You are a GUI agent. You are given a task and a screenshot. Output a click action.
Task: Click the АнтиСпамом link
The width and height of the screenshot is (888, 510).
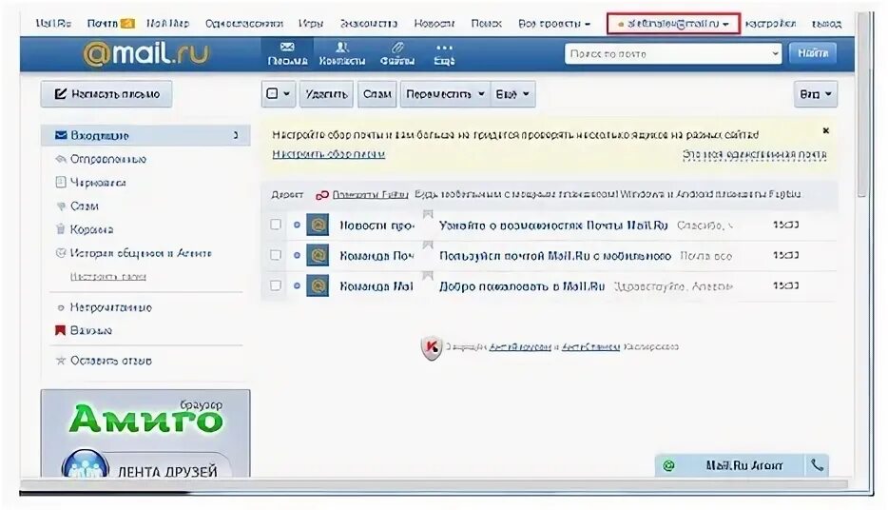[590, 346]
